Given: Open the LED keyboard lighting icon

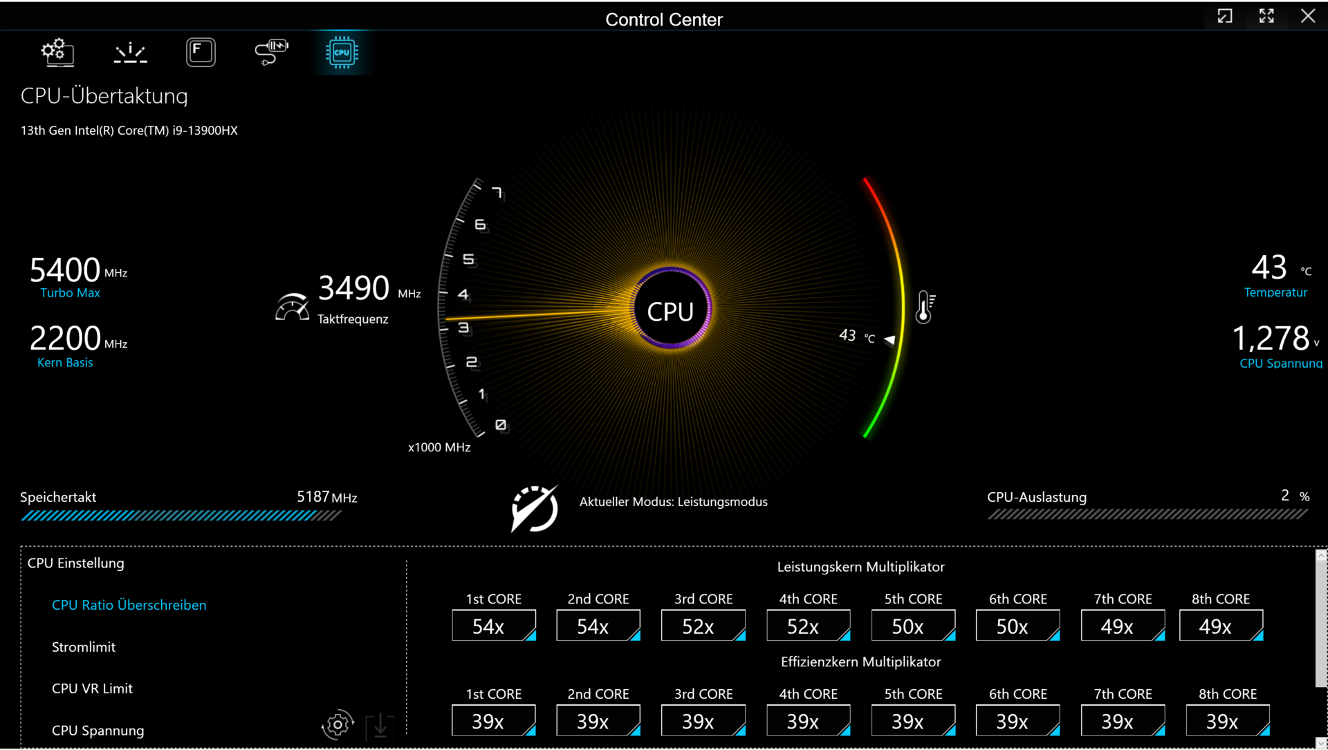Looking at the screenshot, I should (x=130, y=53).
